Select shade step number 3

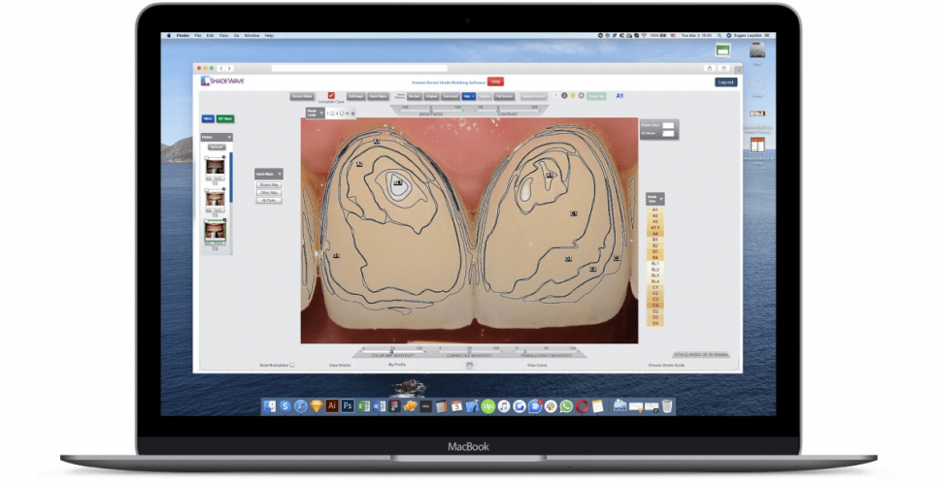[x=573, y=96]
